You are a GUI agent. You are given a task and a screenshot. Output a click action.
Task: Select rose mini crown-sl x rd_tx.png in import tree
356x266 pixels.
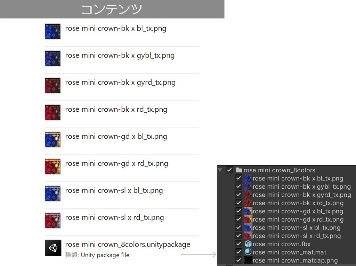click(297, 236)
